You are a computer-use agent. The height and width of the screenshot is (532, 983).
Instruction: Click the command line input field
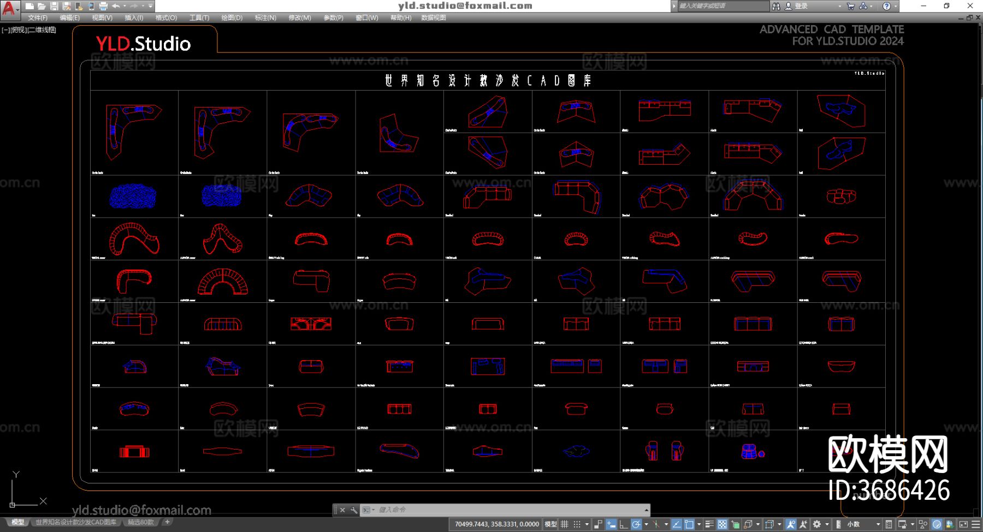point(508,510)
